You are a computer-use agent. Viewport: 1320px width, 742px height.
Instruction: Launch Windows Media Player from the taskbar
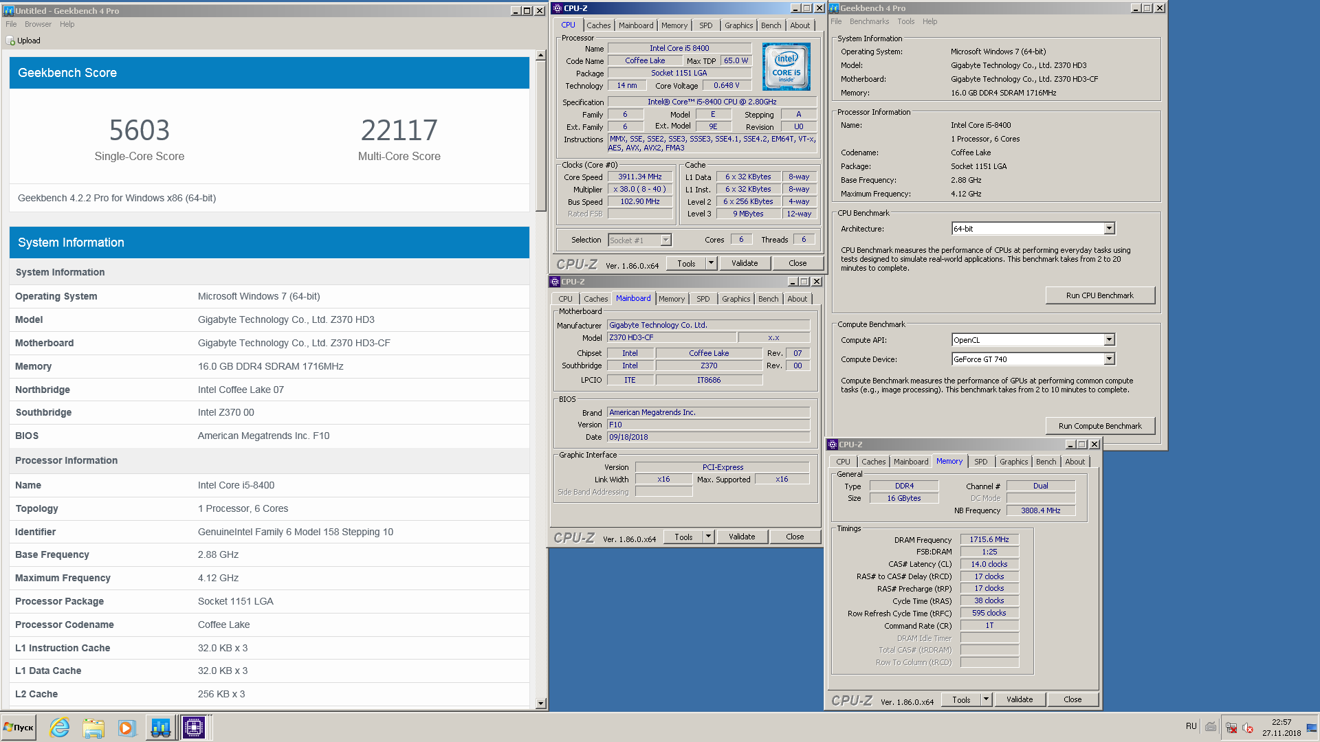click(126, 728)
